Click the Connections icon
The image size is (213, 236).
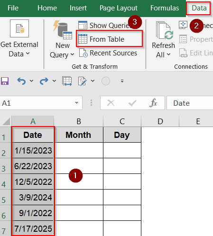[183, 25]
